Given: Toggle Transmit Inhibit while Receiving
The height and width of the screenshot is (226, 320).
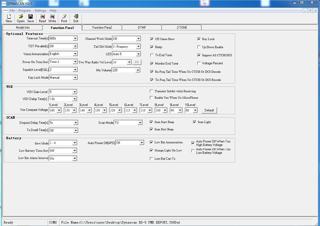Looking at the screenshot, I should (x=151, y=91).
